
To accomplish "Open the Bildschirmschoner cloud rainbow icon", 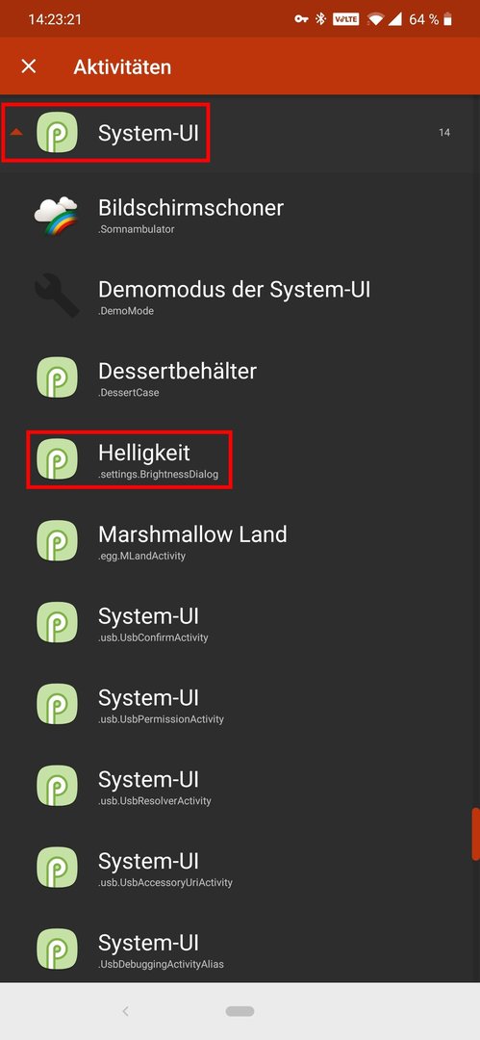I will click(x=57, y=214).
